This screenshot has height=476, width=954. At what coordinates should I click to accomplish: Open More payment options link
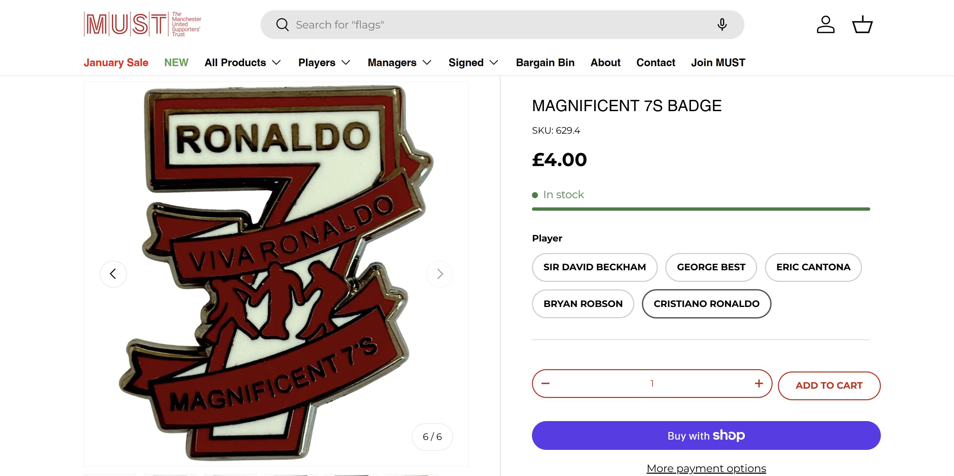point(706,469)
